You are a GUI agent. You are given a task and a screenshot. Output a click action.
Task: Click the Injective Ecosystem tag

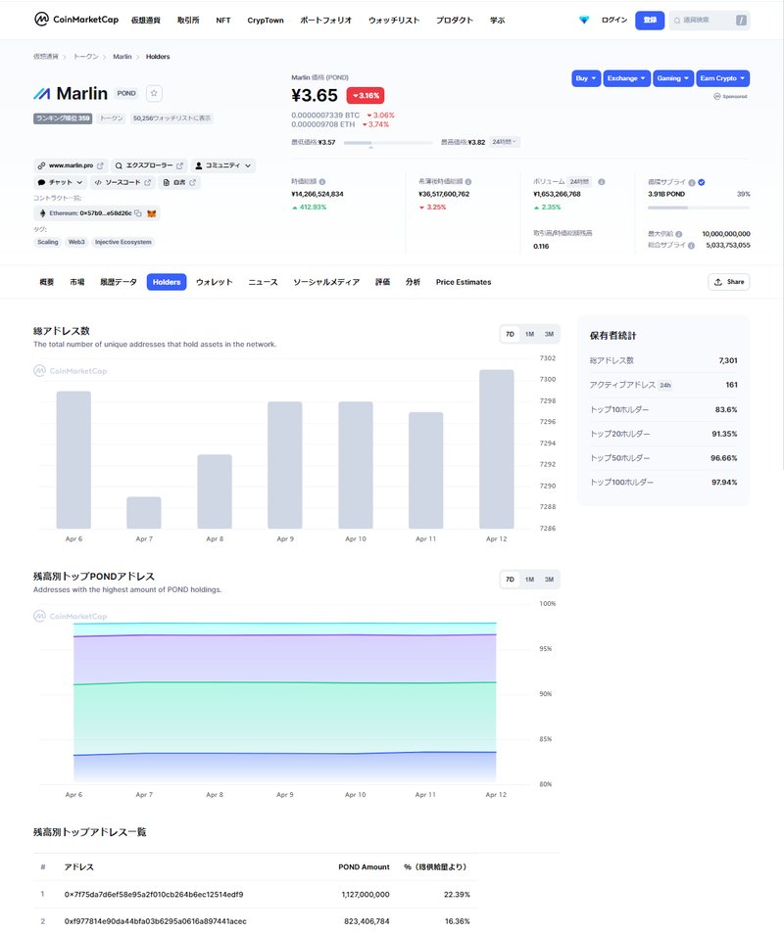[x=123, y=242]
